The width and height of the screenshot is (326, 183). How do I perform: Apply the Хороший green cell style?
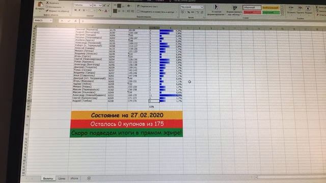coord(271,12)
